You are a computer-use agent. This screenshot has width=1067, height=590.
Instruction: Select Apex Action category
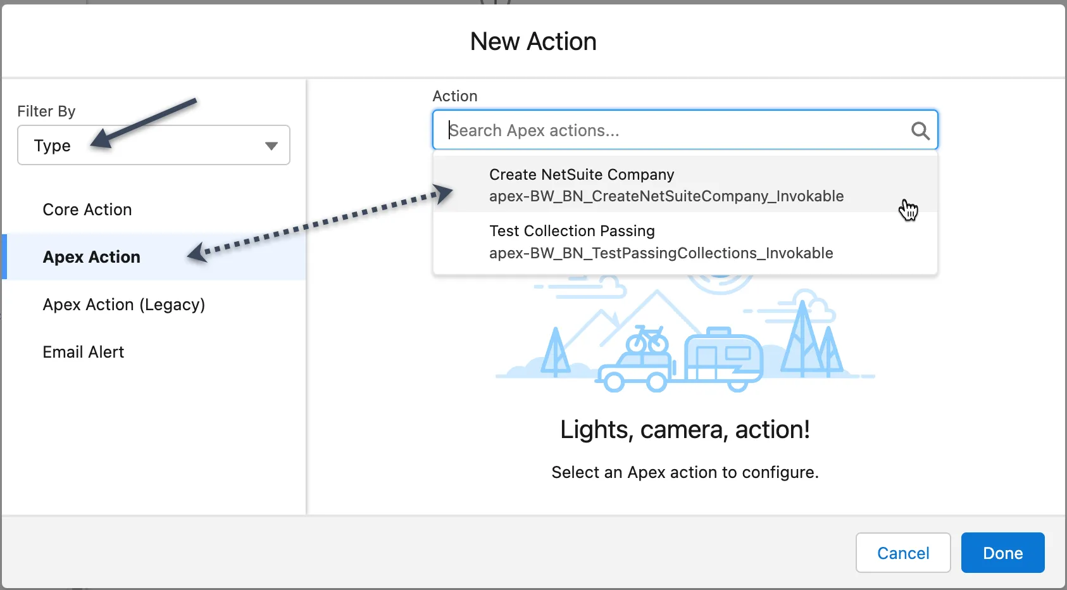[154, 257]
